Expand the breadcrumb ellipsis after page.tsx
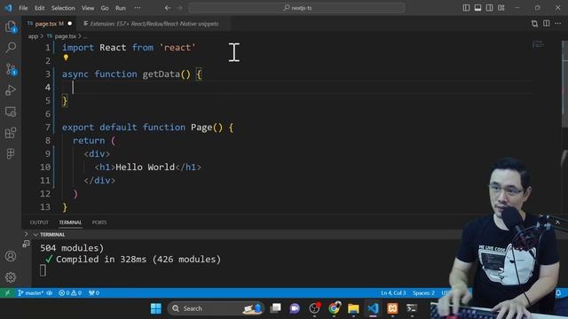This screenshot has height=319, width=568. pyautogui.click(x=85, y=36)
